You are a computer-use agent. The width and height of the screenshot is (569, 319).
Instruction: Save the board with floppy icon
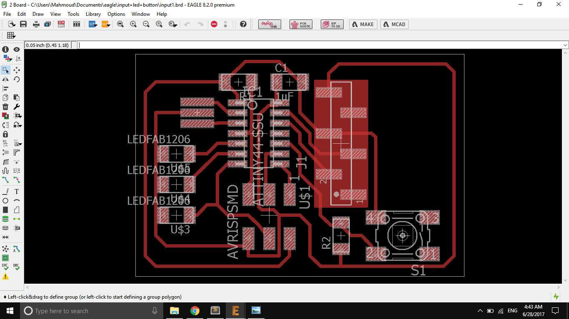(23, 24)
